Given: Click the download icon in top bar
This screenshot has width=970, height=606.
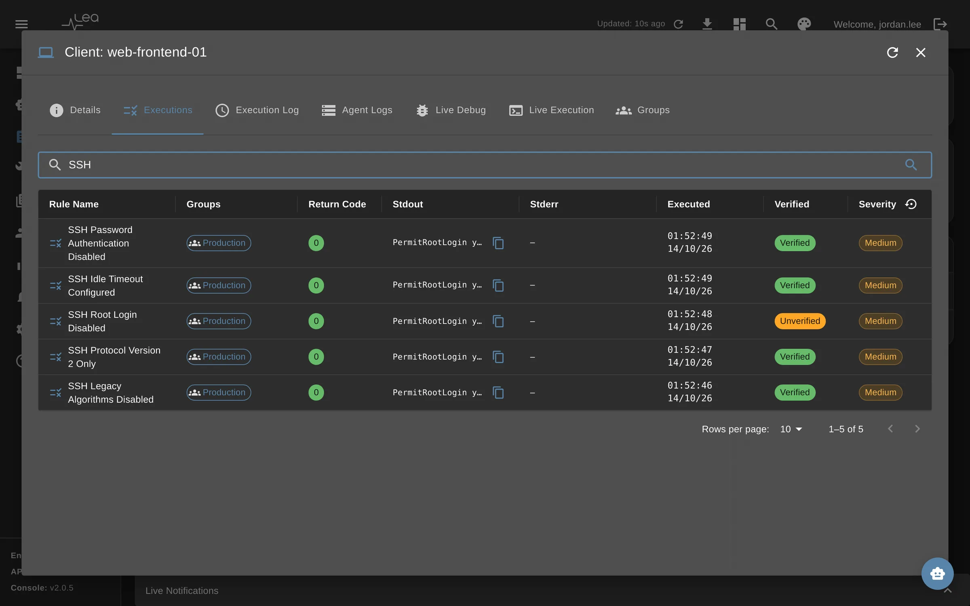Looking at the screenshot, I should (x=707, y=24).
